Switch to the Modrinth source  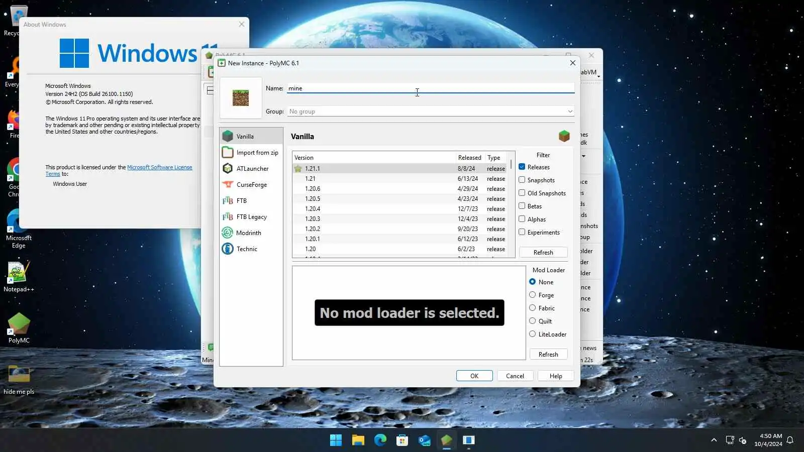pos(251,233)
